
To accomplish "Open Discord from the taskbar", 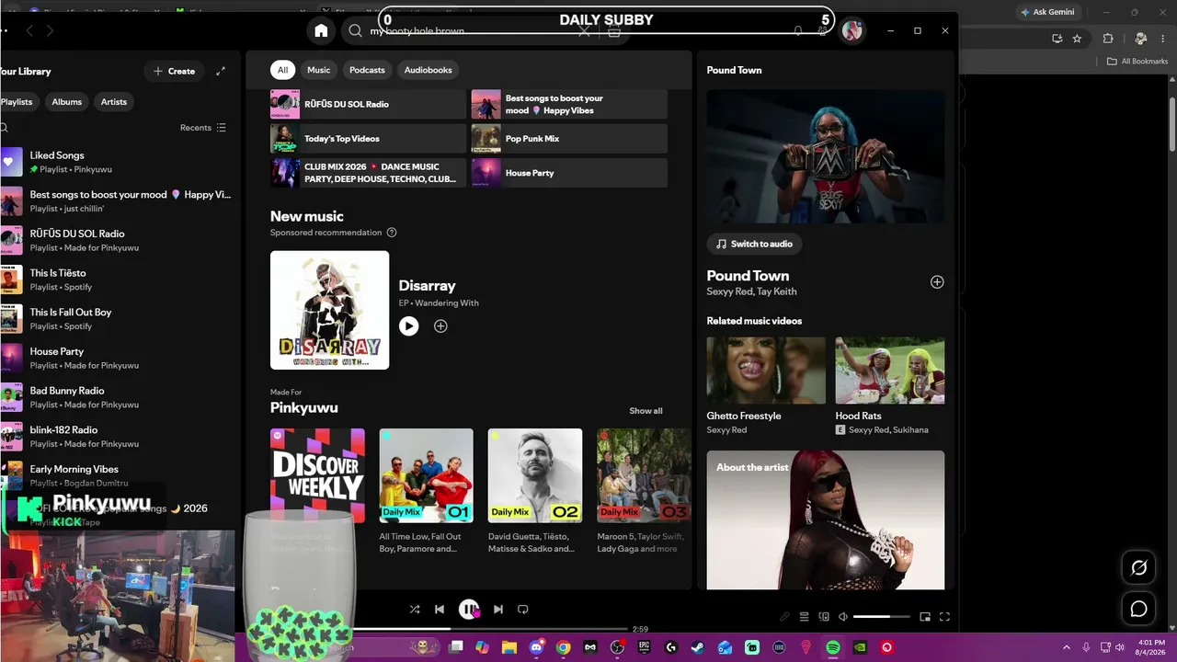I will click(537, 647).
